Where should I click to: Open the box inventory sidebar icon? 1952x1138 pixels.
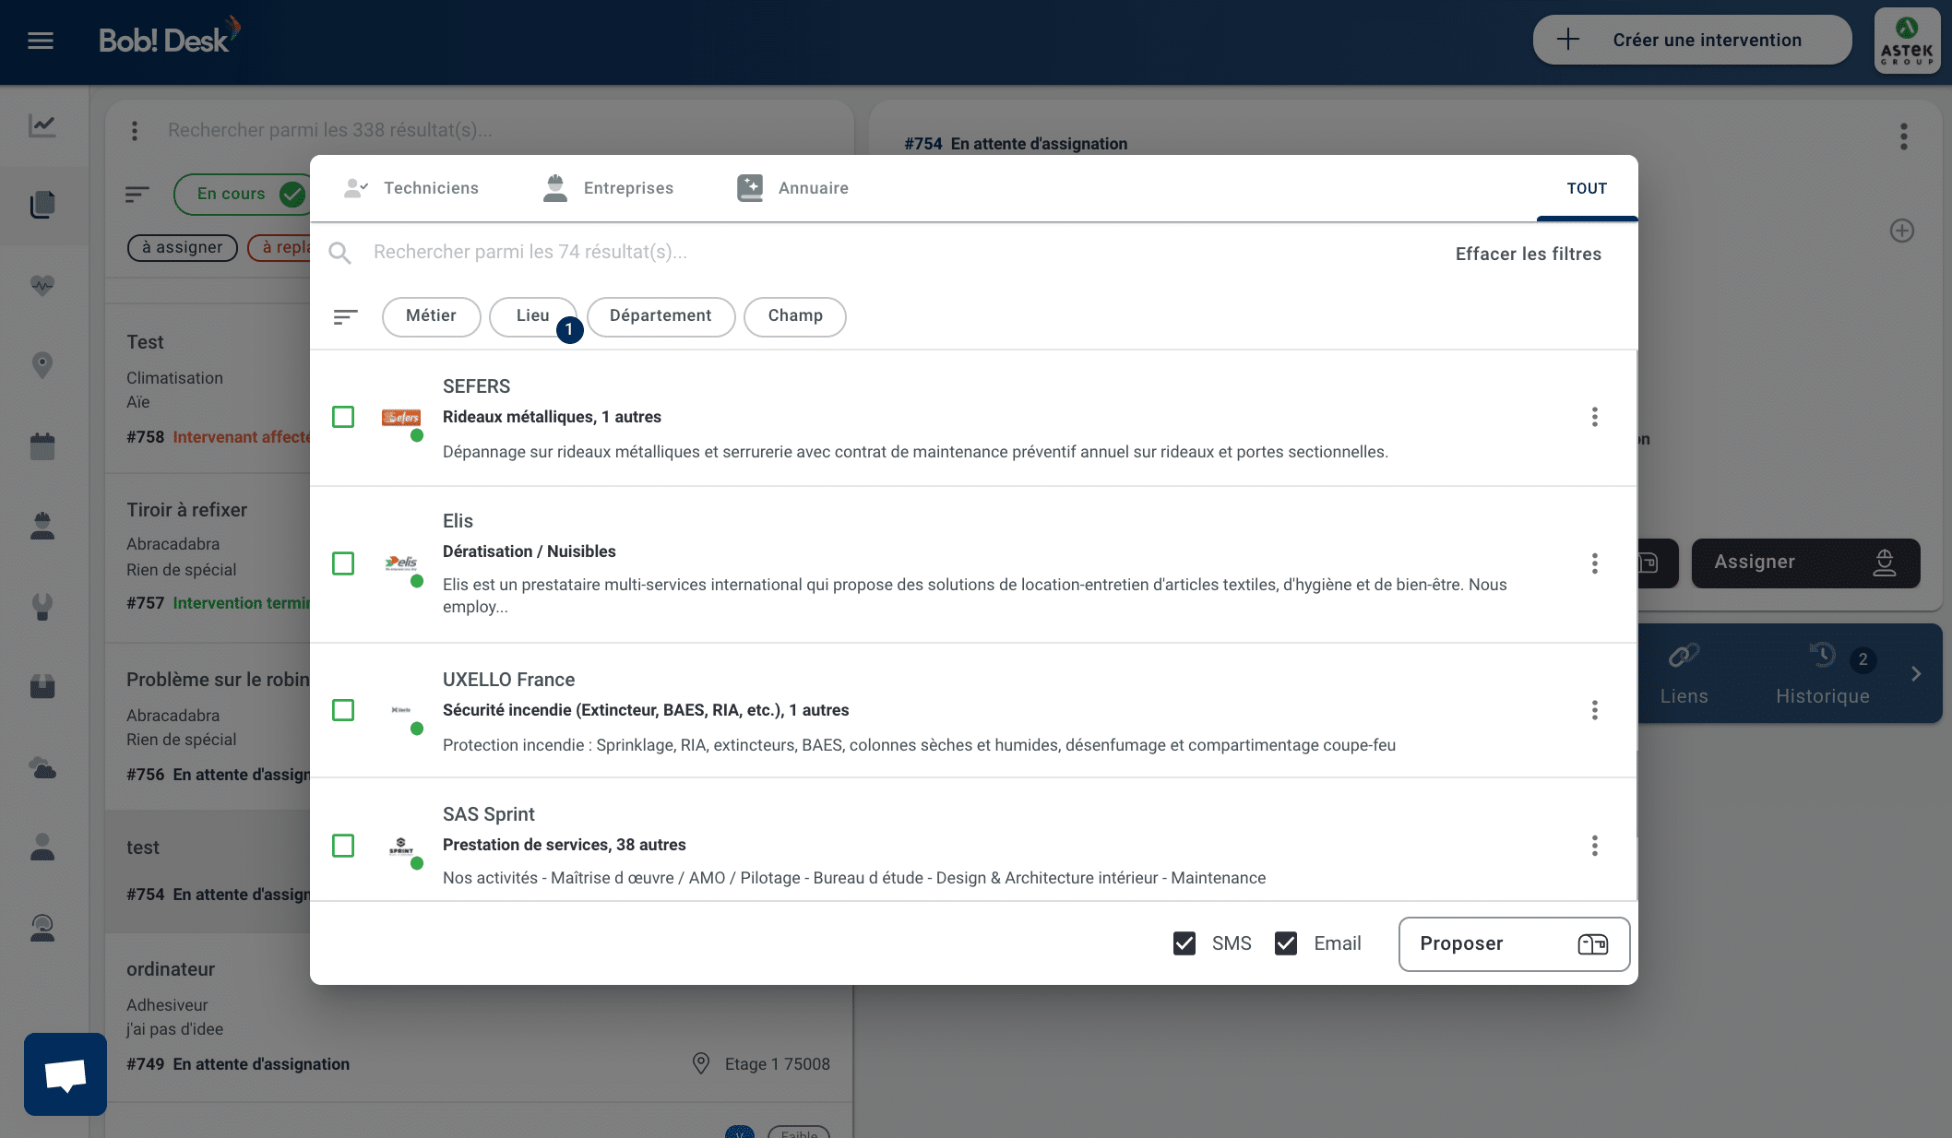pos(42,687)
